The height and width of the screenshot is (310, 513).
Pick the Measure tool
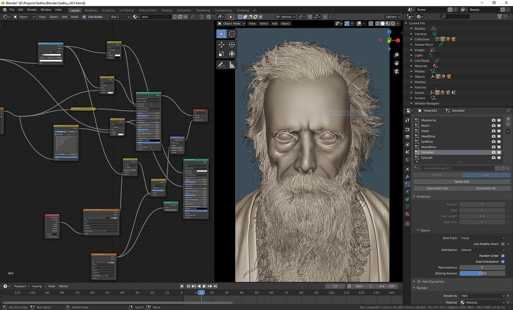pos(232,65)
